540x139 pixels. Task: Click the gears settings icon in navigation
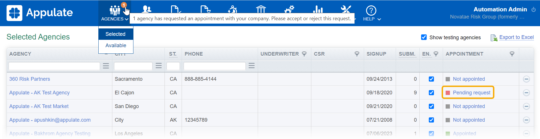coord(289,9)
